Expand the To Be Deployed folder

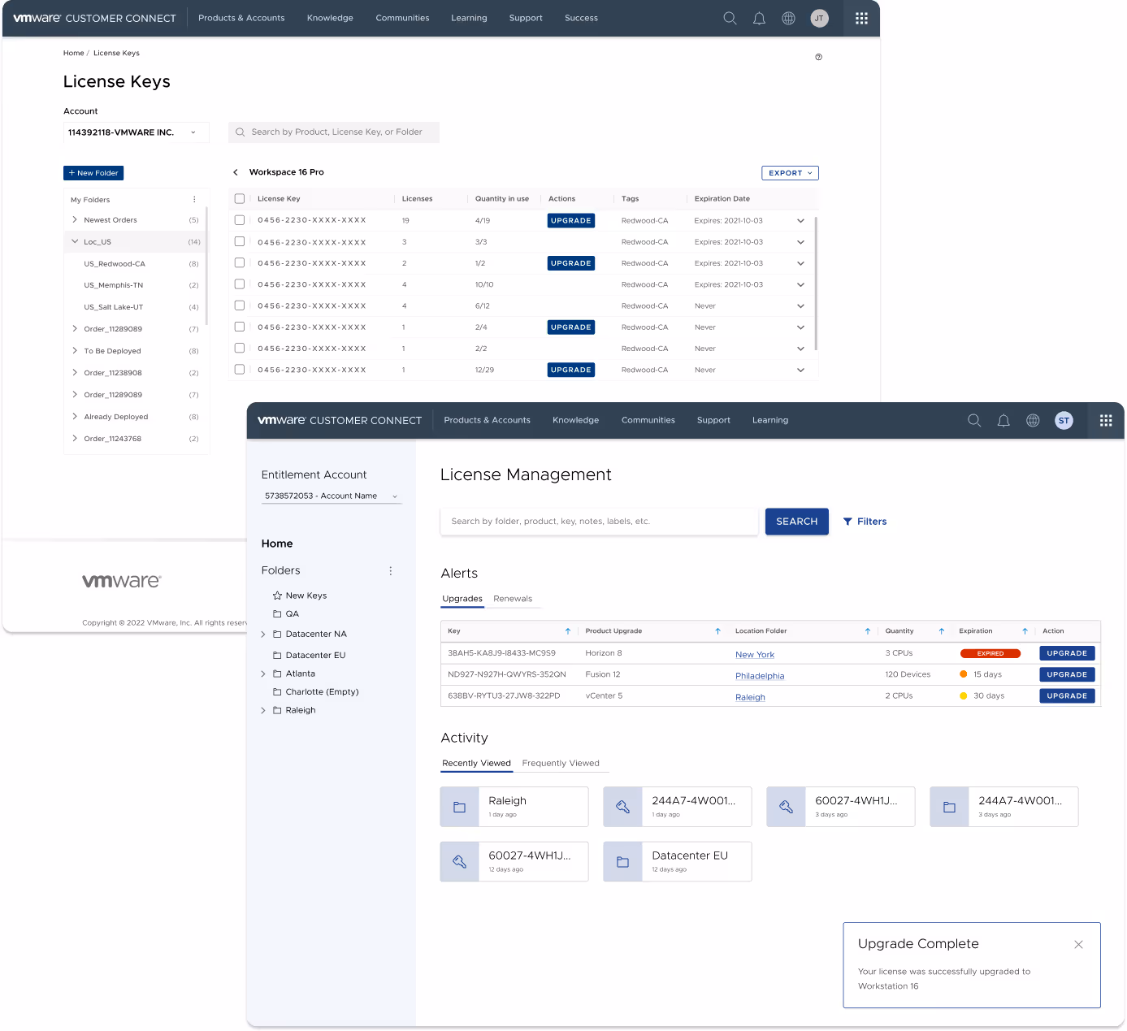[75, 350]
